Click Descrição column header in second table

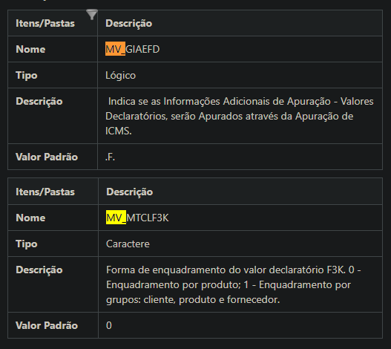[x=129, y=192]
